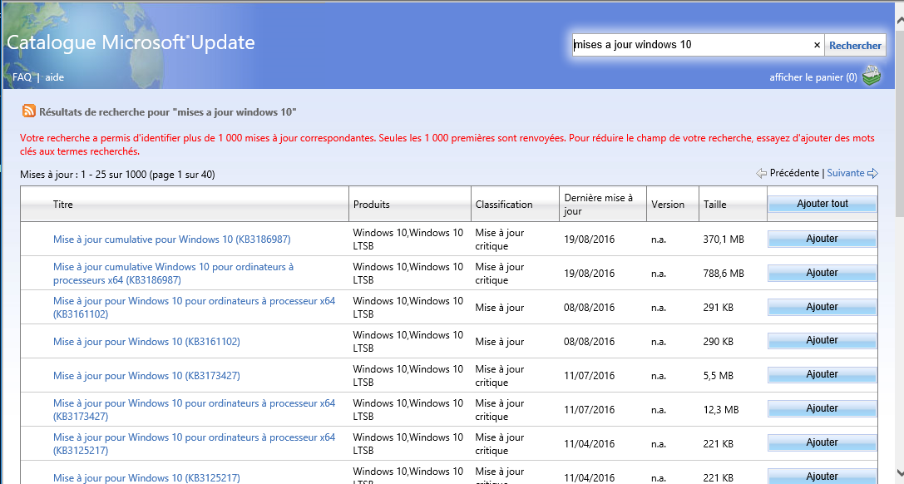Click the date 11/07/2016 in the 5,5 MB row
Viewport: 904px width, 484px height.
589,376
